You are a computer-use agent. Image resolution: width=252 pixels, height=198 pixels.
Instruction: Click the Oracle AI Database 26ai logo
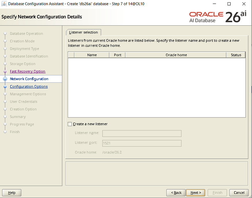pos(218,17)
